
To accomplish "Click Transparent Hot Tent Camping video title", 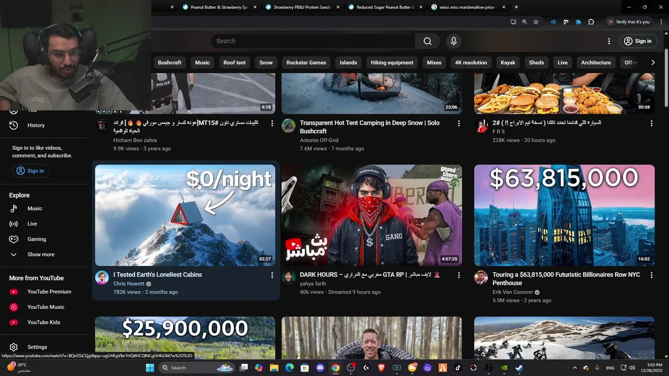I will pyautogui.click(x=370, y=127).
